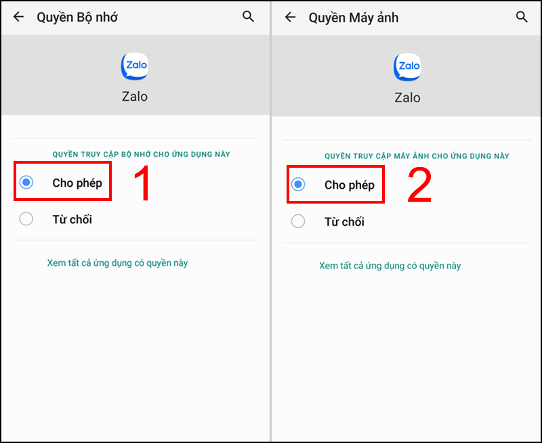Select Cho phép for storage permission
The height and width of the screenshot is (443, 542).
tap(62, 181)
